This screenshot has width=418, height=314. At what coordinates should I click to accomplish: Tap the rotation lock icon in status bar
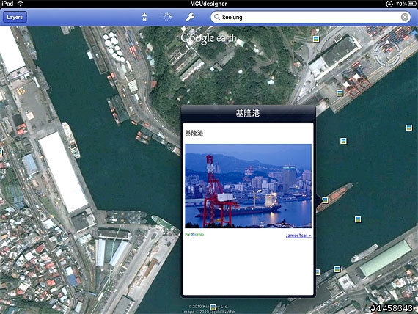pyautogui.click(x=389, y=4)
